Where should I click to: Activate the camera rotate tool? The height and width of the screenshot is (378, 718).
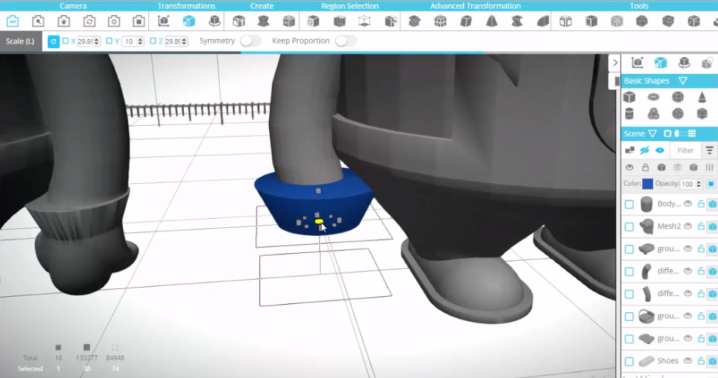click(89, 21)
